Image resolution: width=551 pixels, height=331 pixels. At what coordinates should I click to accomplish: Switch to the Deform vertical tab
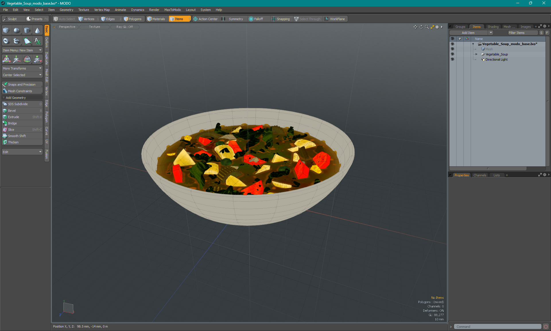pos(47,43)
